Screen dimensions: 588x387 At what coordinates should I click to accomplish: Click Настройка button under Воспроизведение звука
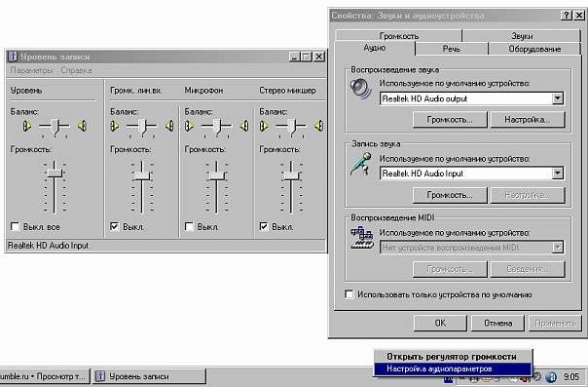pos(528,120)
